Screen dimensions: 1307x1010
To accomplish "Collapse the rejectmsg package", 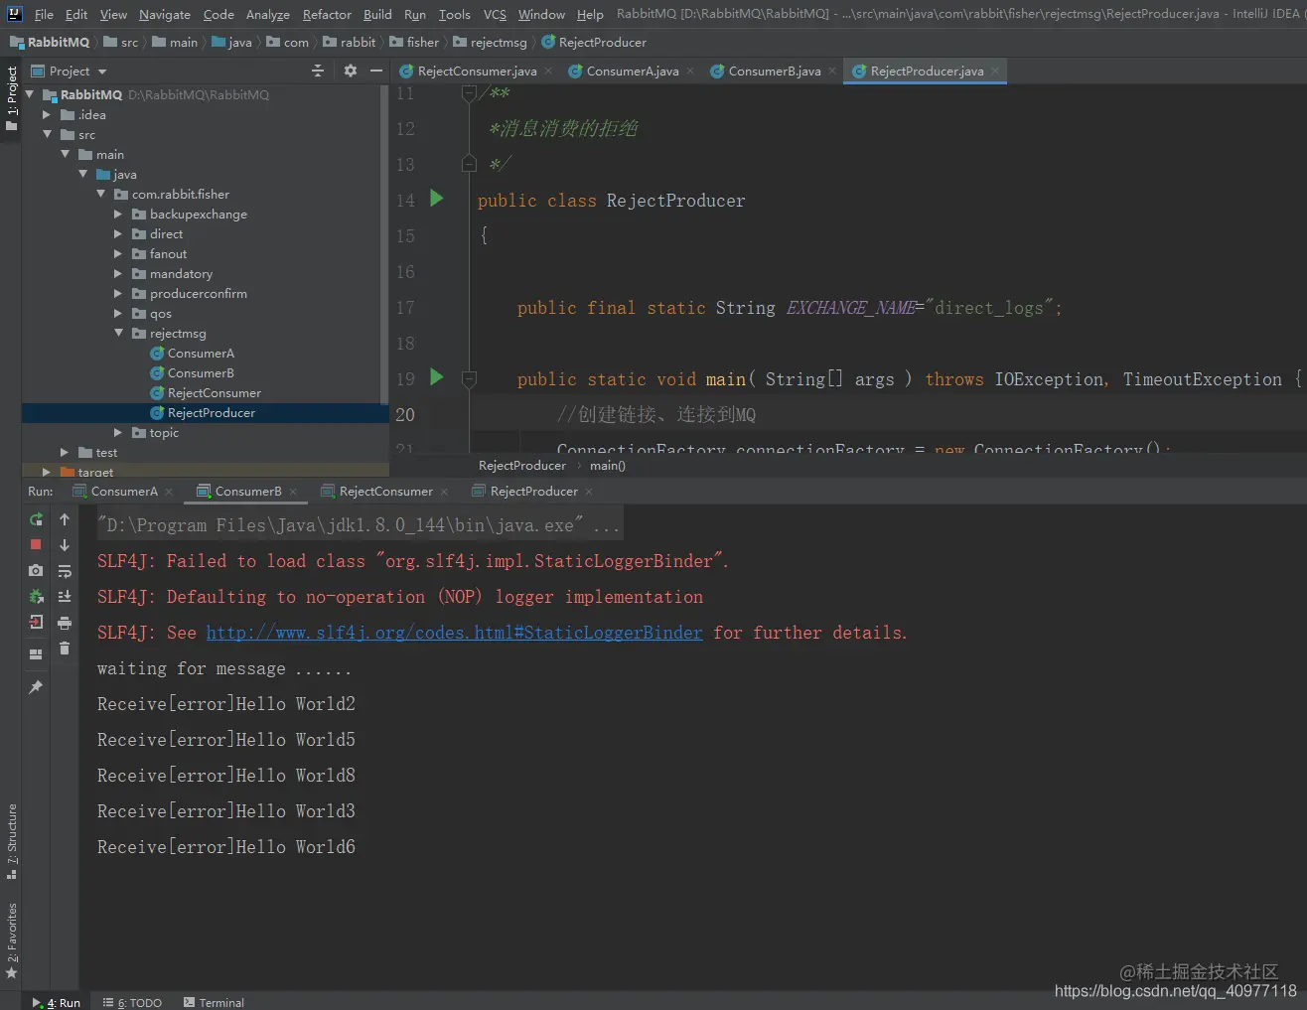I will coord(118,333).
